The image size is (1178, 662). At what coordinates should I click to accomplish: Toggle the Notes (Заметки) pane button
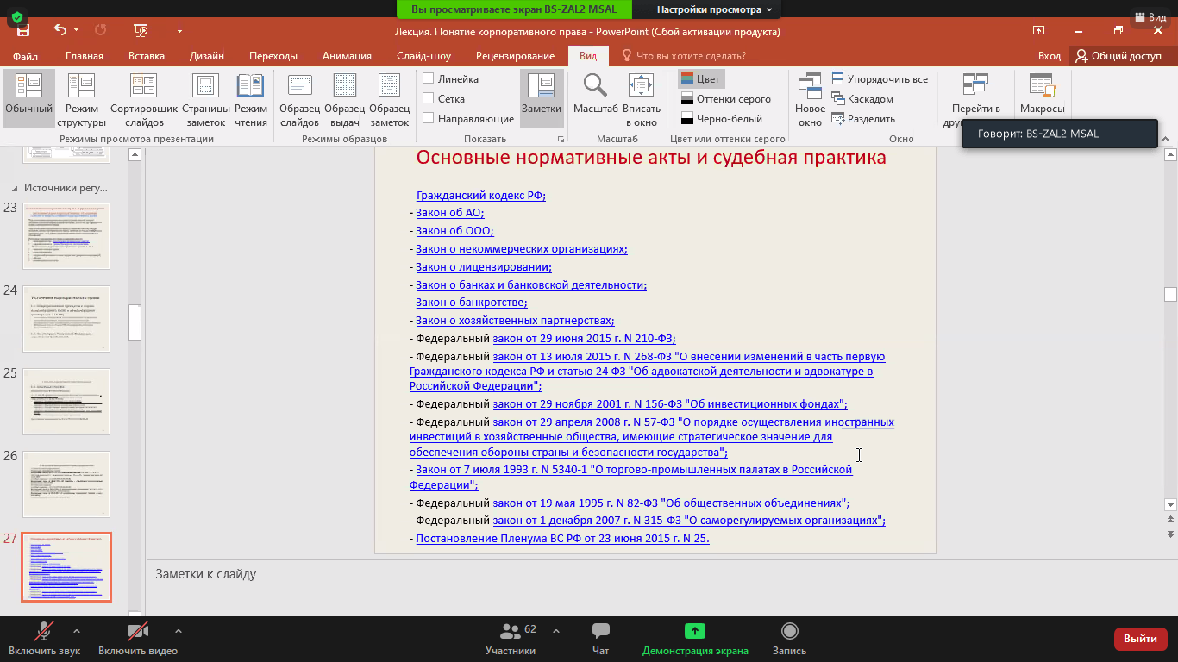(541, 98)
